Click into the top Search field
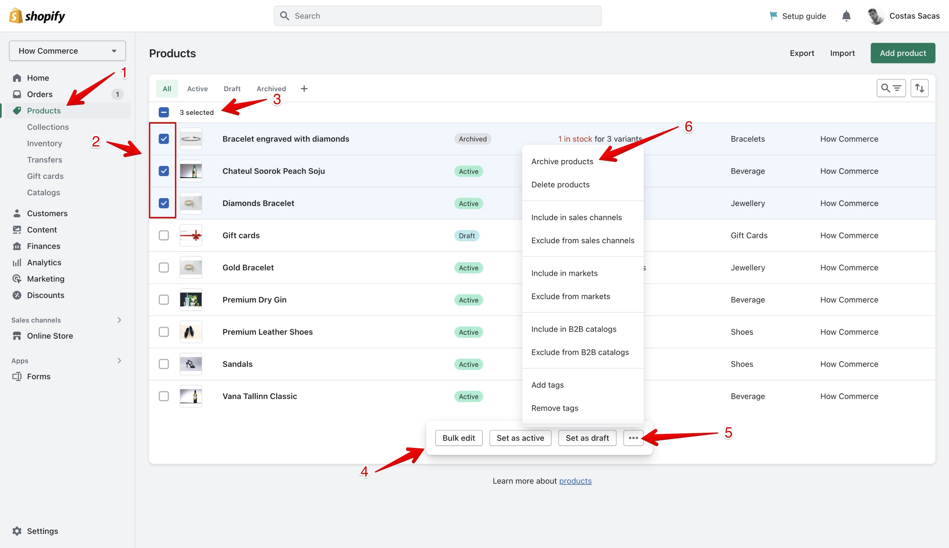 [438, 16]
